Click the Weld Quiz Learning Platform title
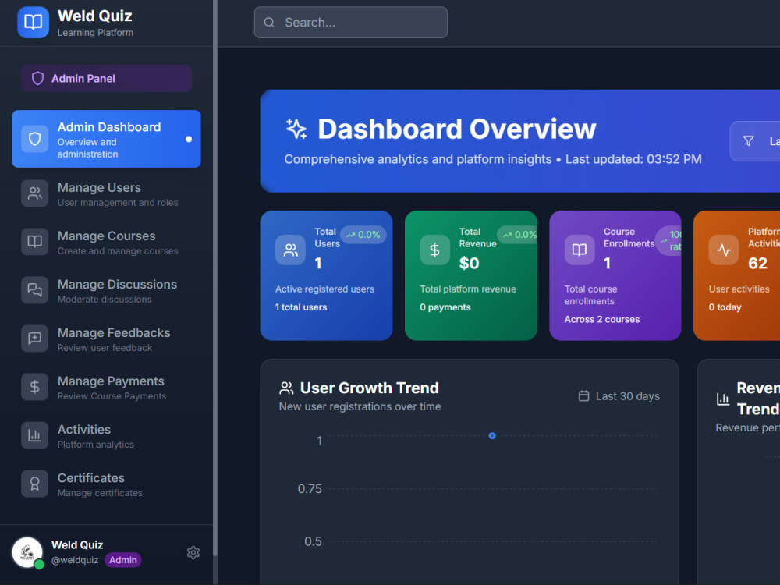This screenshot has width=780, height=585. point(95,23)
